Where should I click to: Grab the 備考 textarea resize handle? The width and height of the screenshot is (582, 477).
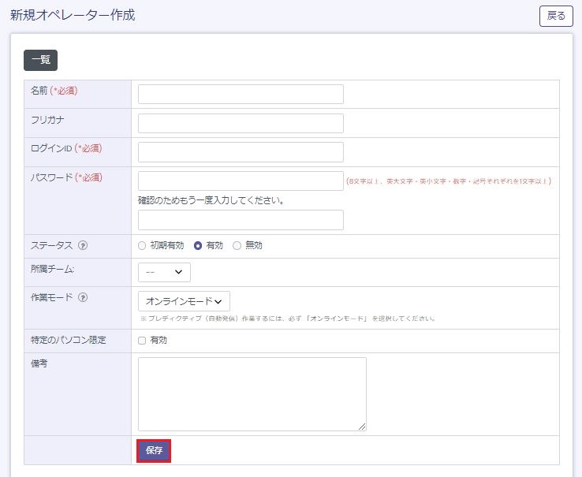(x=363, y=427)
